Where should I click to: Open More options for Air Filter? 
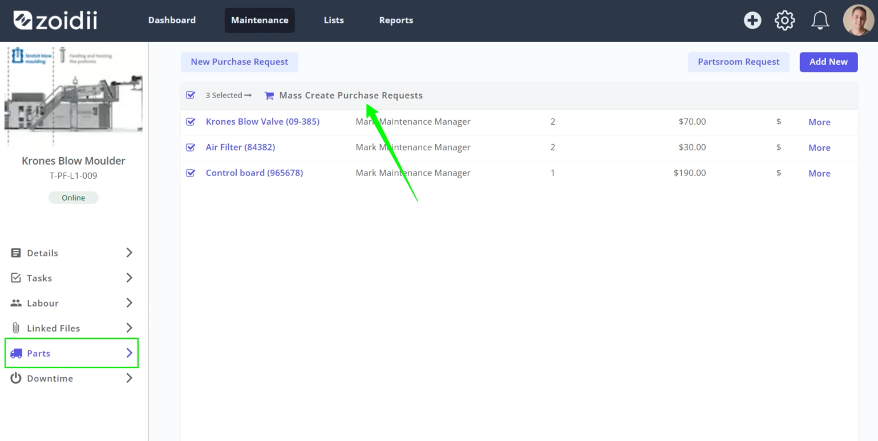coord(819,148)
